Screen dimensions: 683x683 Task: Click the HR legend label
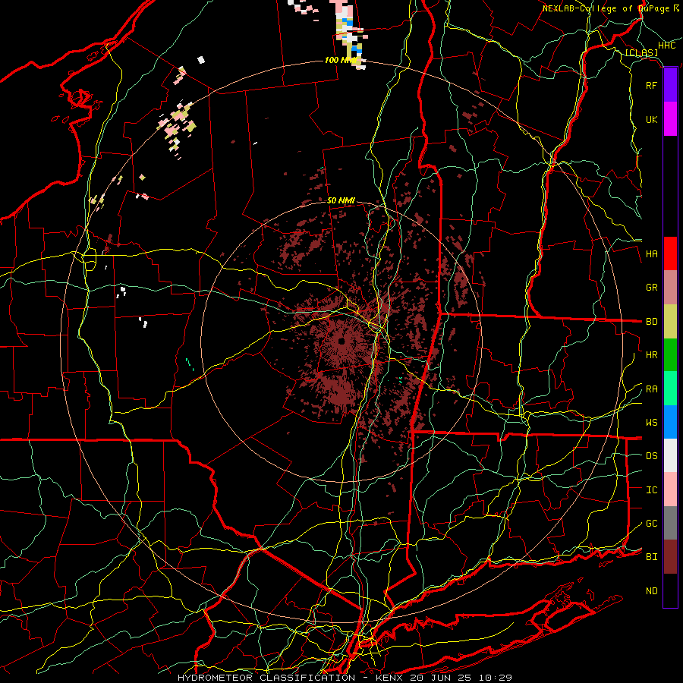(651, 355)
